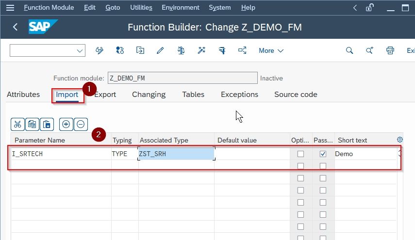
Task: Go back using the arrow beside SAP logo
Action: pos(16,27)
